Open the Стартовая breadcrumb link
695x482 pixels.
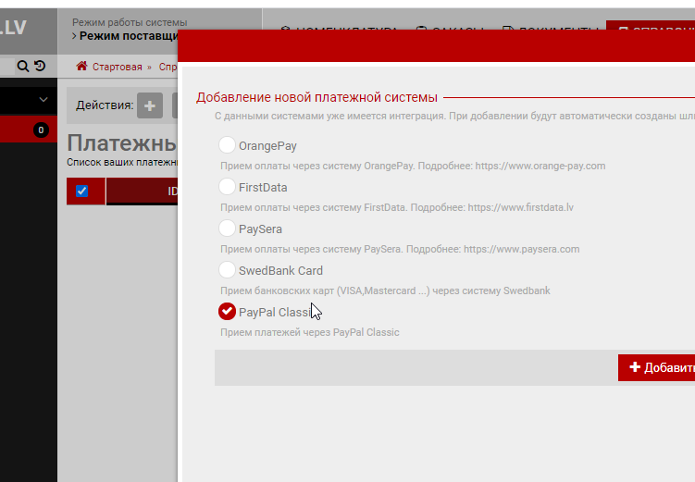(117, 67)
